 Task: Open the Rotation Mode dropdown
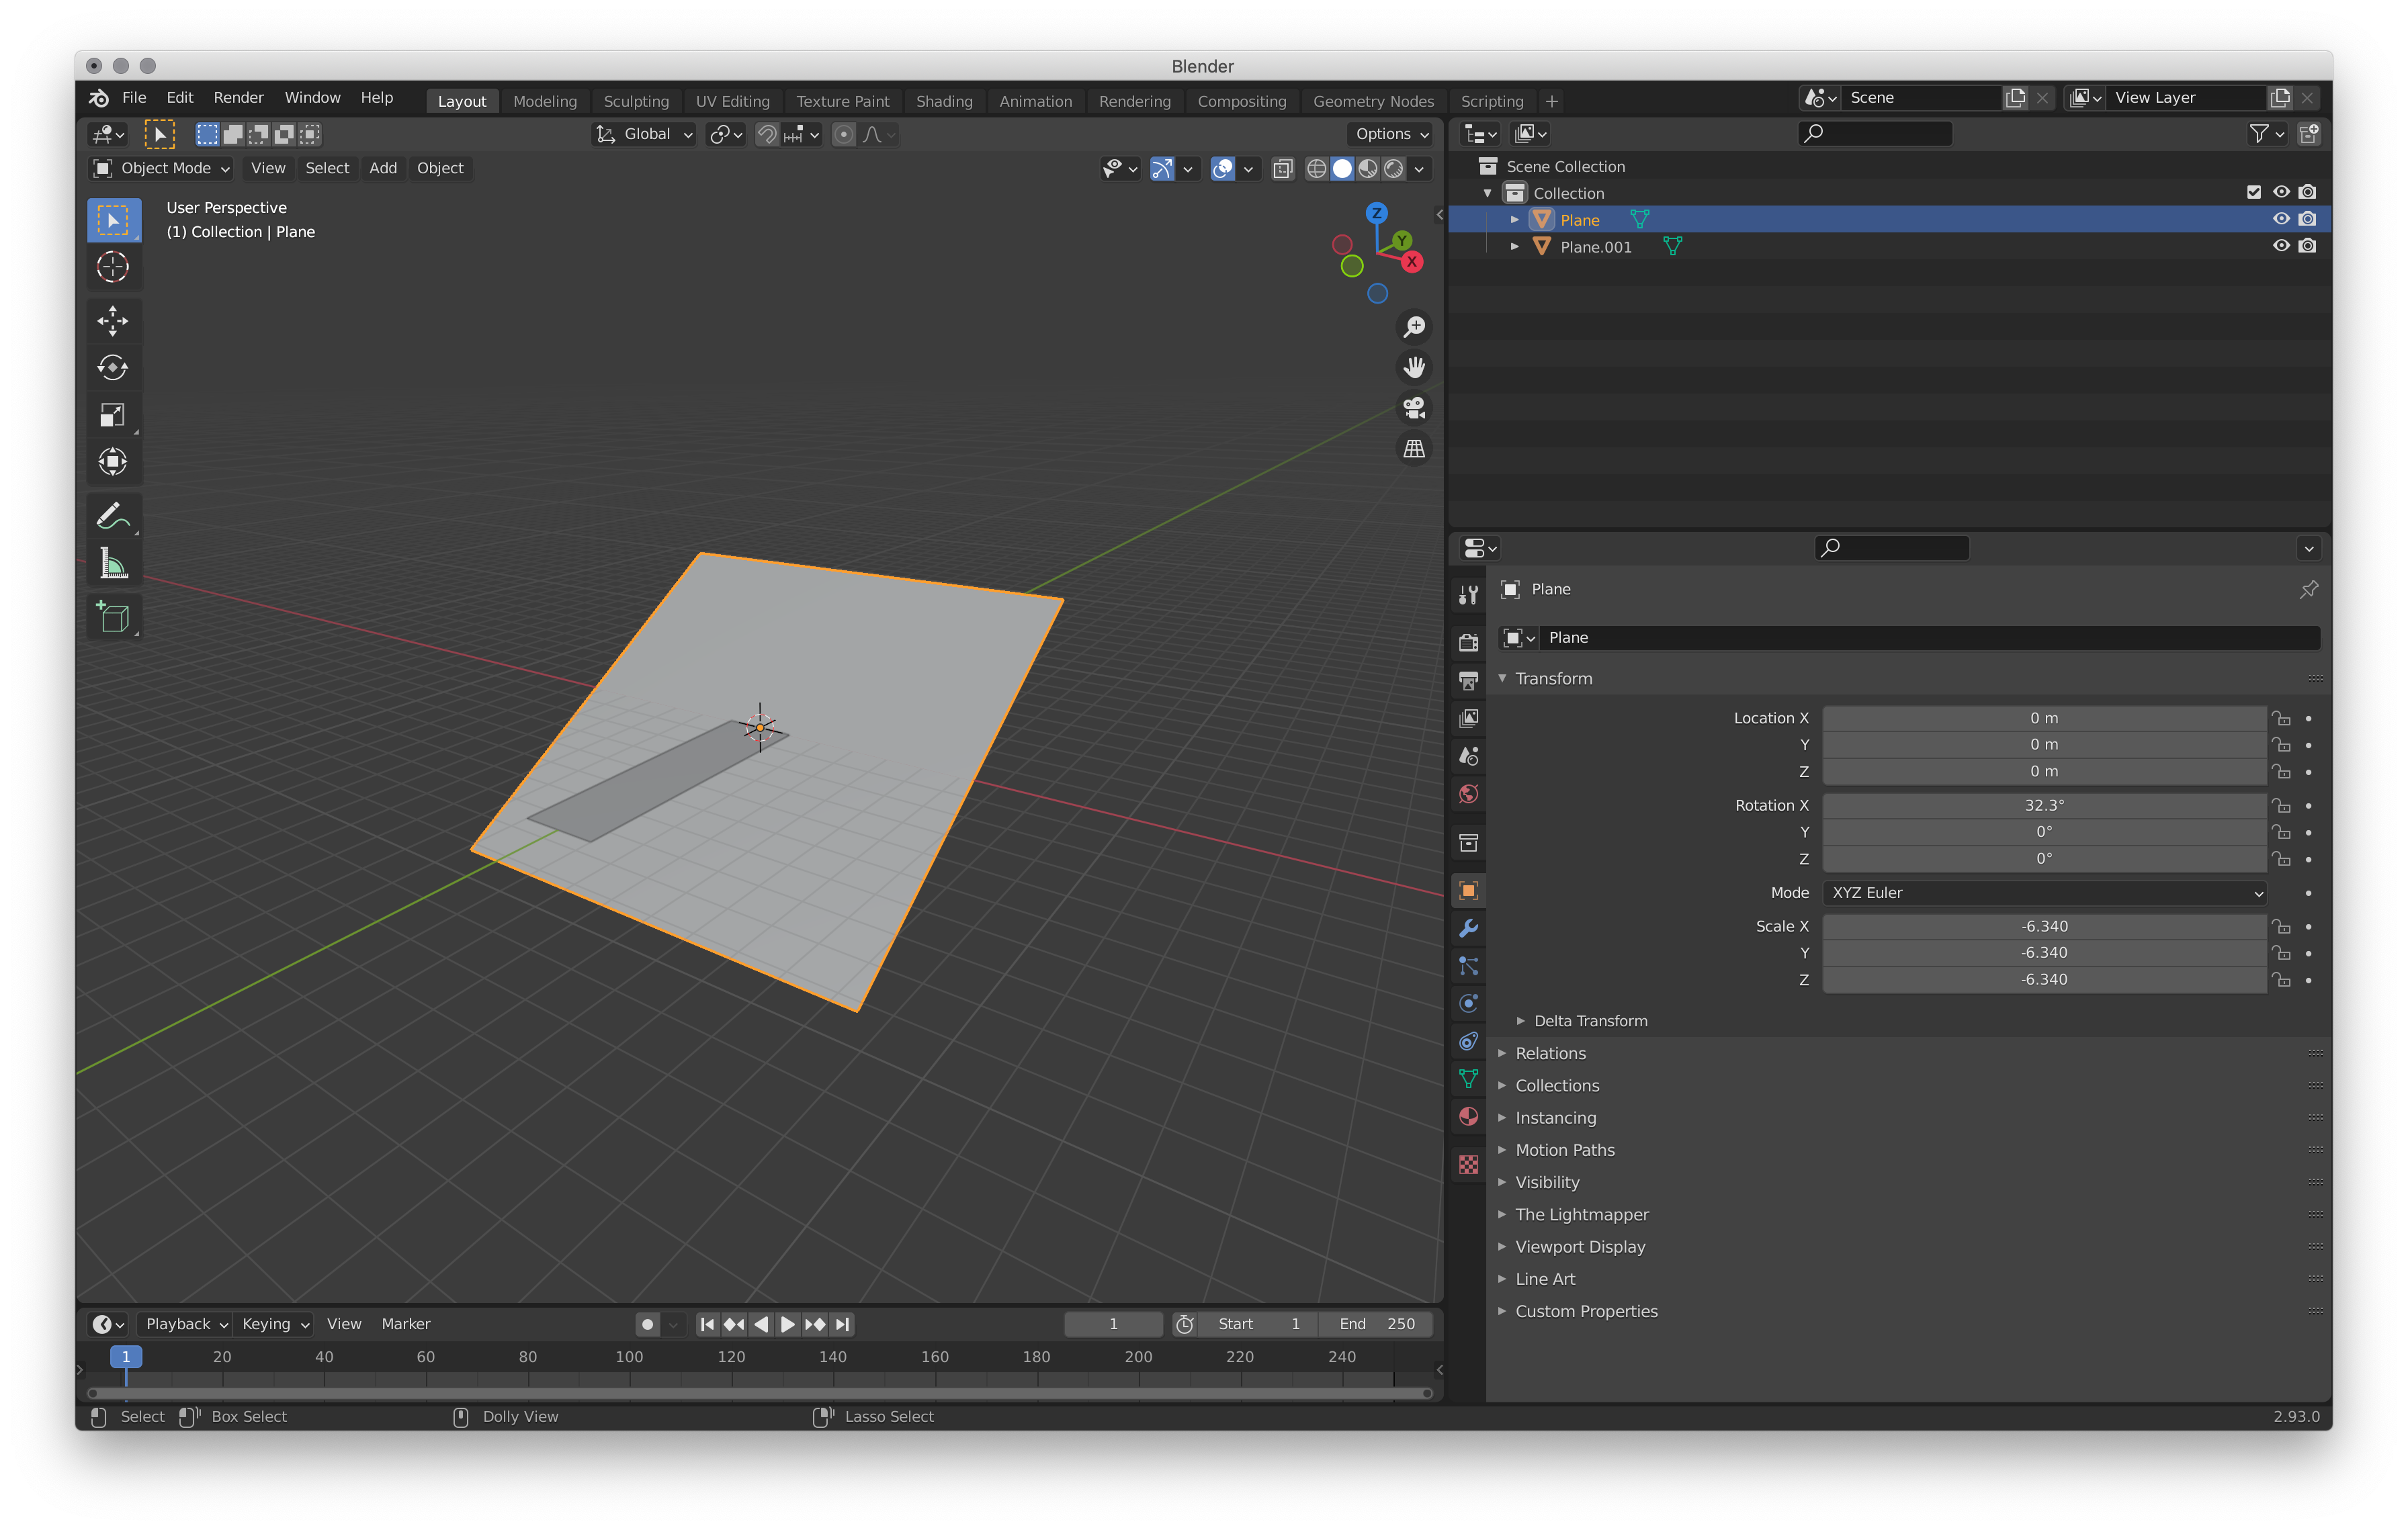(2044, 893)
